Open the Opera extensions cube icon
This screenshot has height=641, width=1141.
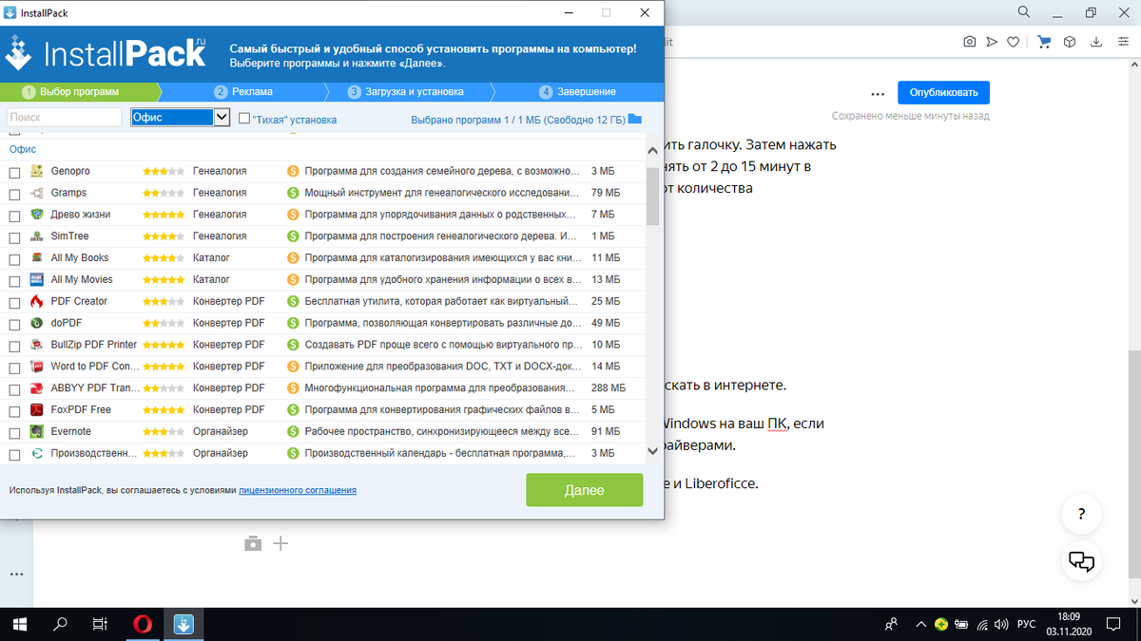click(x=1070, y=42)
